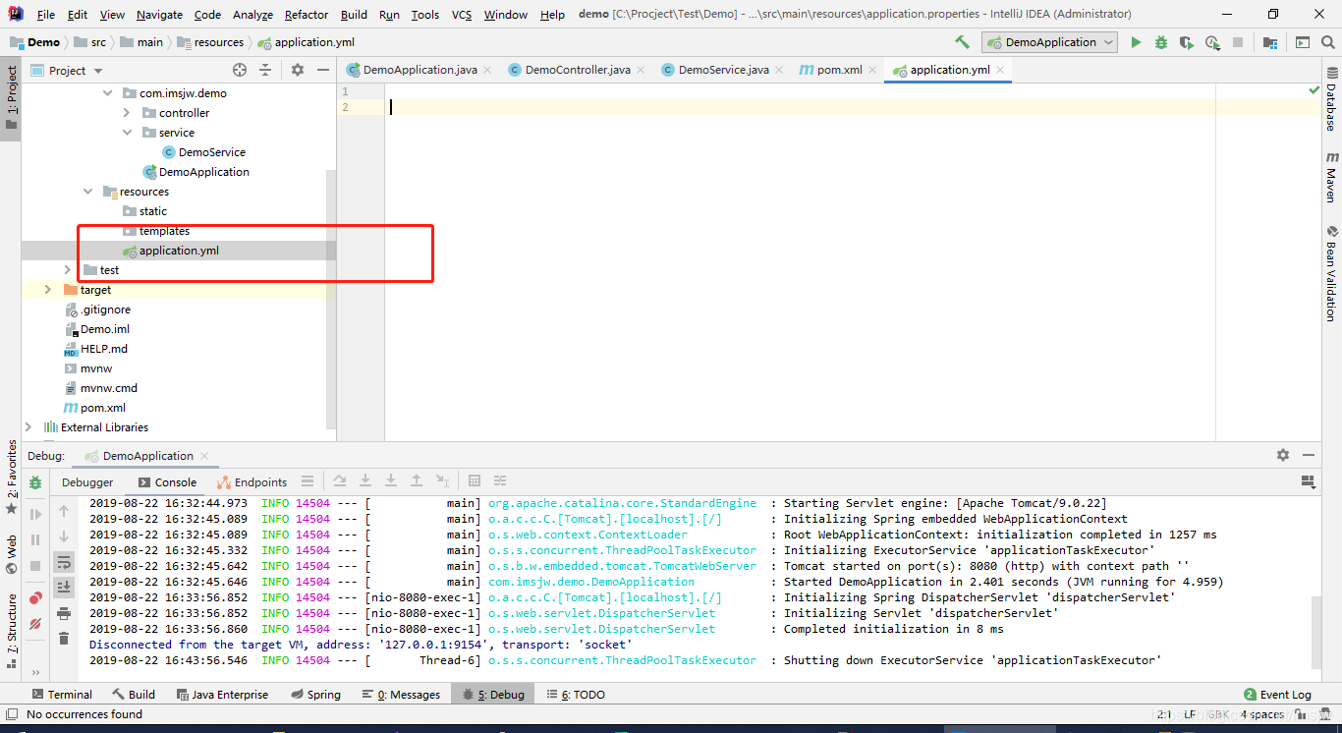Toggle Bean Validation side panel
The image size is (1342, 733).
pyautogui.click(x=1332, y=273)
